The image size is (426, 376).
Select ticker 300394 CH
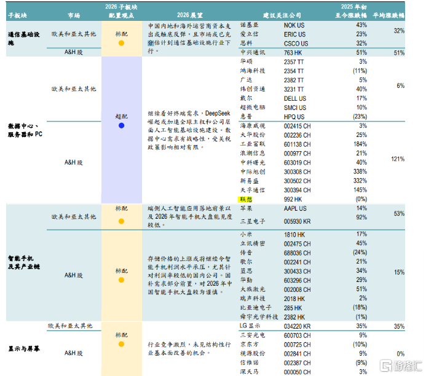tap(298, 190)
